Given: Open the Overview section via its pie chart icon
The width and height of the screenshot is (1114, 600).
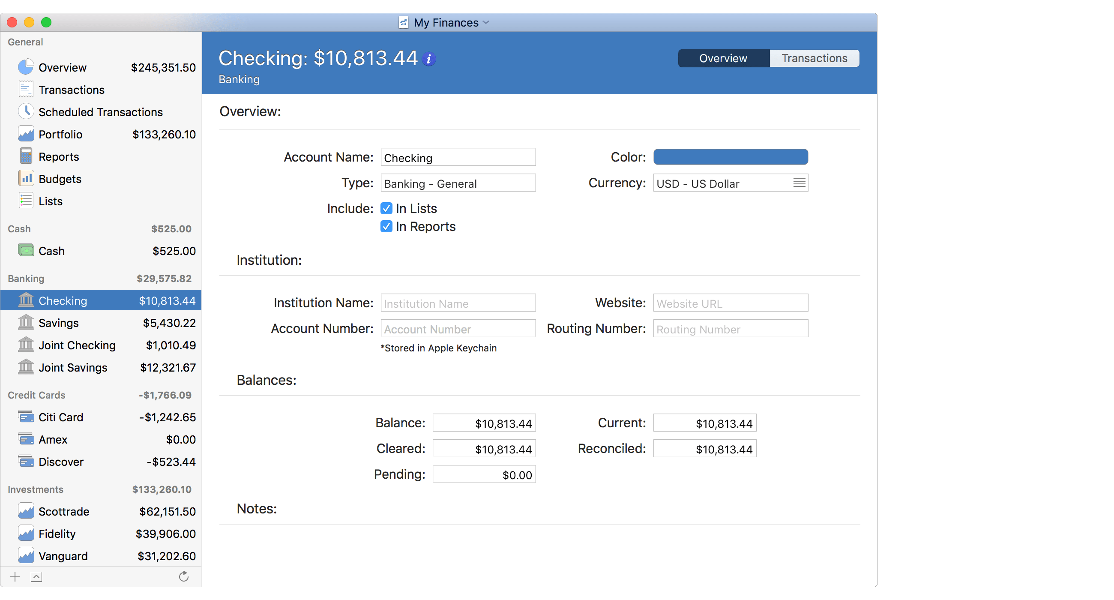Looking at the screenshot, I should [x=26, y=66].
